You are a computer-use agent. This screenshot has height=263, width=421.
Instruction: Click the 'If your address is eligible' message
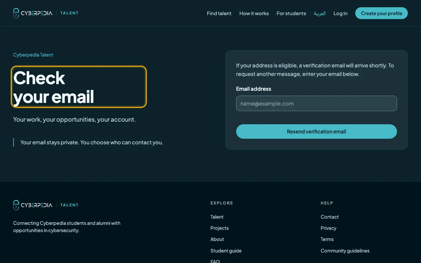[x=315, y=70]
